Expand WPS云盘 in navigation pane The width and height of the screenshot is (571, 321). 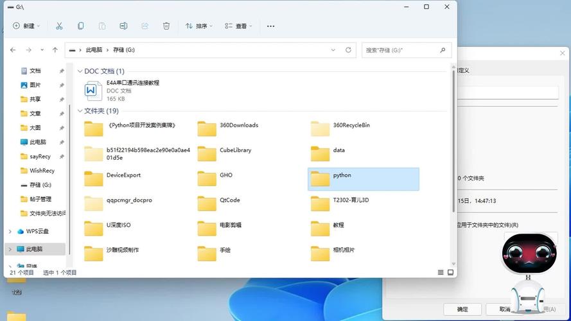coord(10,232)
